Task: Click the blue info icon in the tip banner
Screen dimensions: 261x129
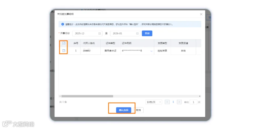Action: pyautogui.click(x=63, y=24)
